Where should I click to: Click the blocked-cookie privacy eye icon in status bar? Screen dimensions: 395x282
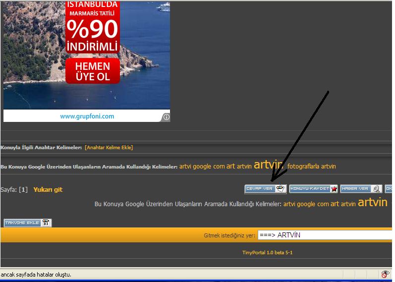(385, 274)
